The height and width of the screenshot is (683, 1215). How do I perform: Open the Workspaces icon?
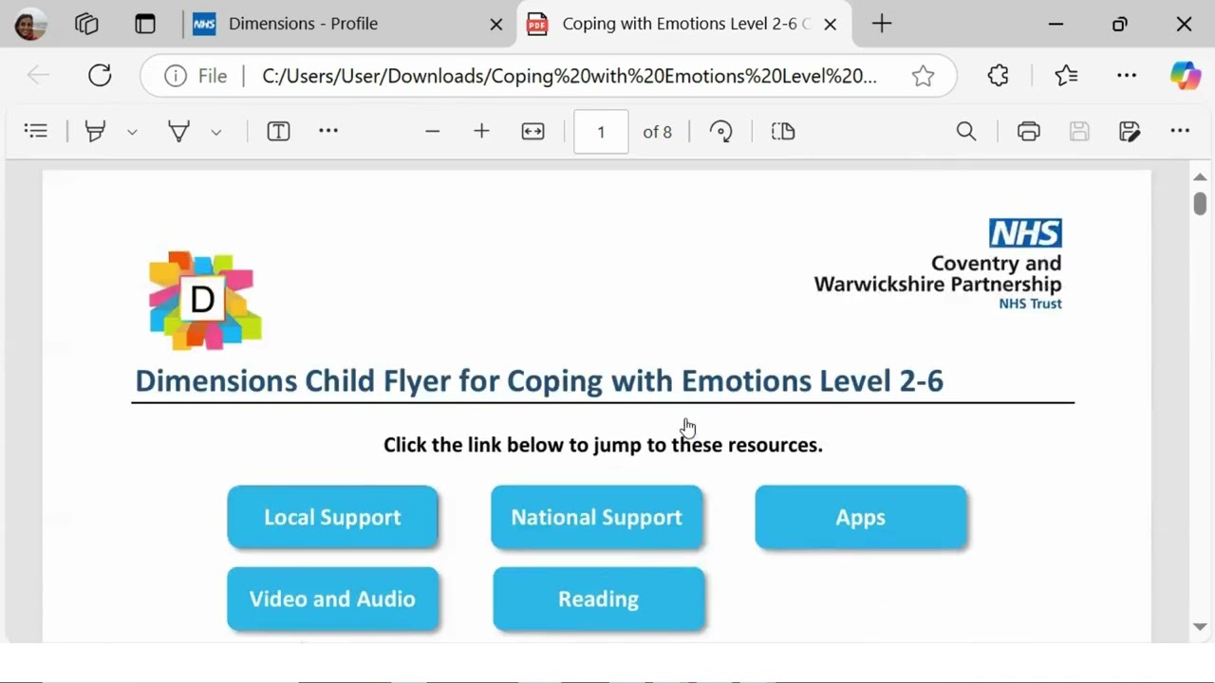click(86, 24)
